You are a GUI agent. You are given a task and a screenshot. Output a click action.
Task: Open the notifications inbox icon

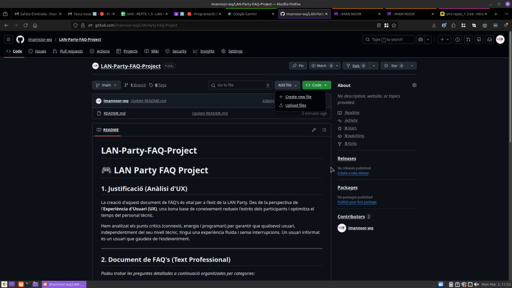pos(489,39)
